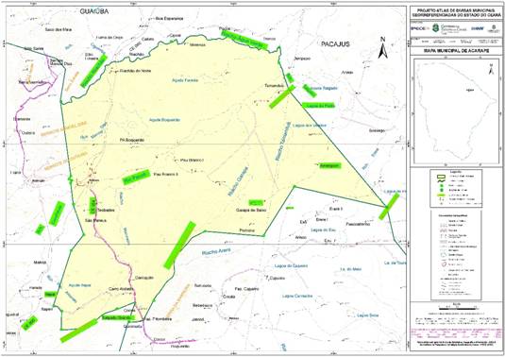
Task: Click the Mapa Municipal de Acarape title
Action: click(x=456, y=51)
